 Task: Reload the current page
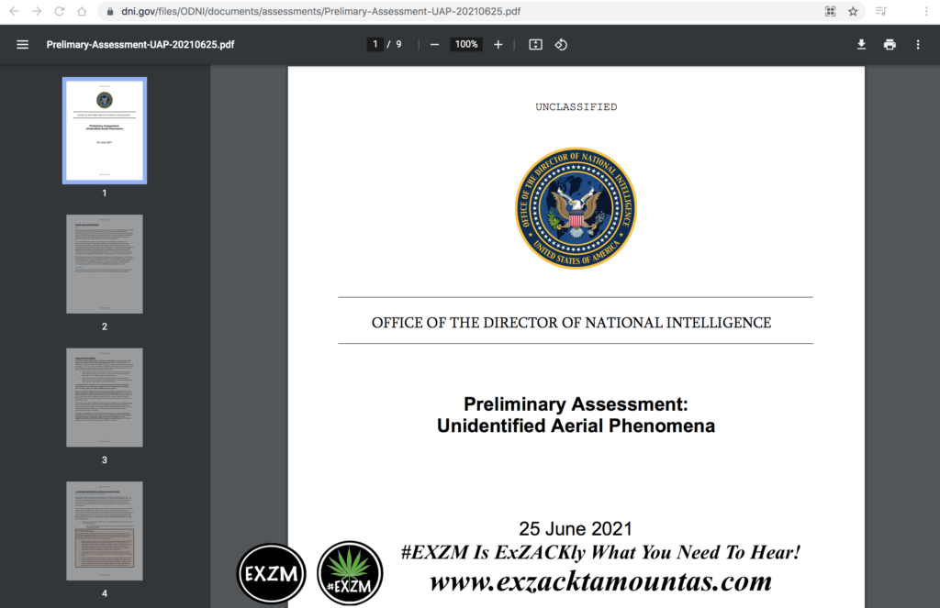click(x=60, y=11)
